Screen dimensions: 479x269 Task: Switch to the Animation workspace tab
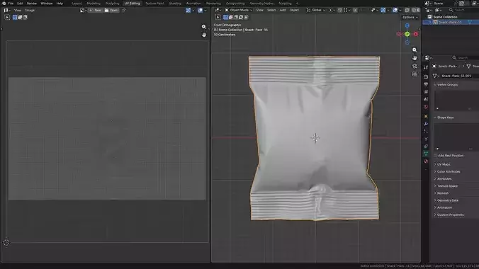(193, 4)
